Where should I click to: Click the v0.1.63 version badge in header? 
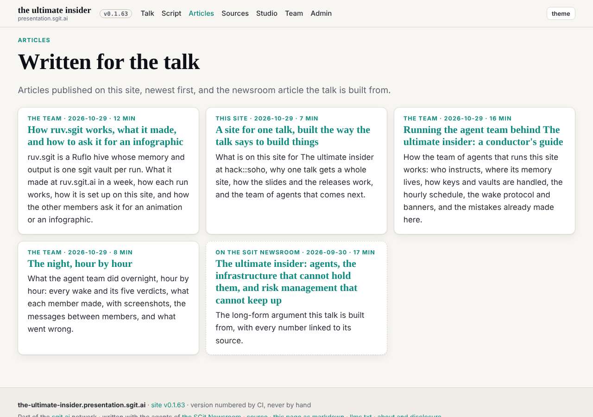(x=116, y=13)
